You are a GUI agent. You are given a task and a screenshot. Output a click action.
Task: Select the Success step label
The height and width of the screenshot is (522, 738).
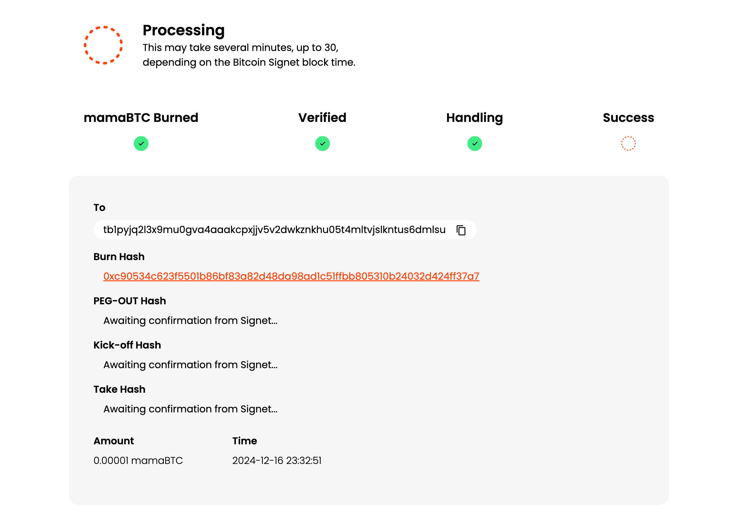628,118
